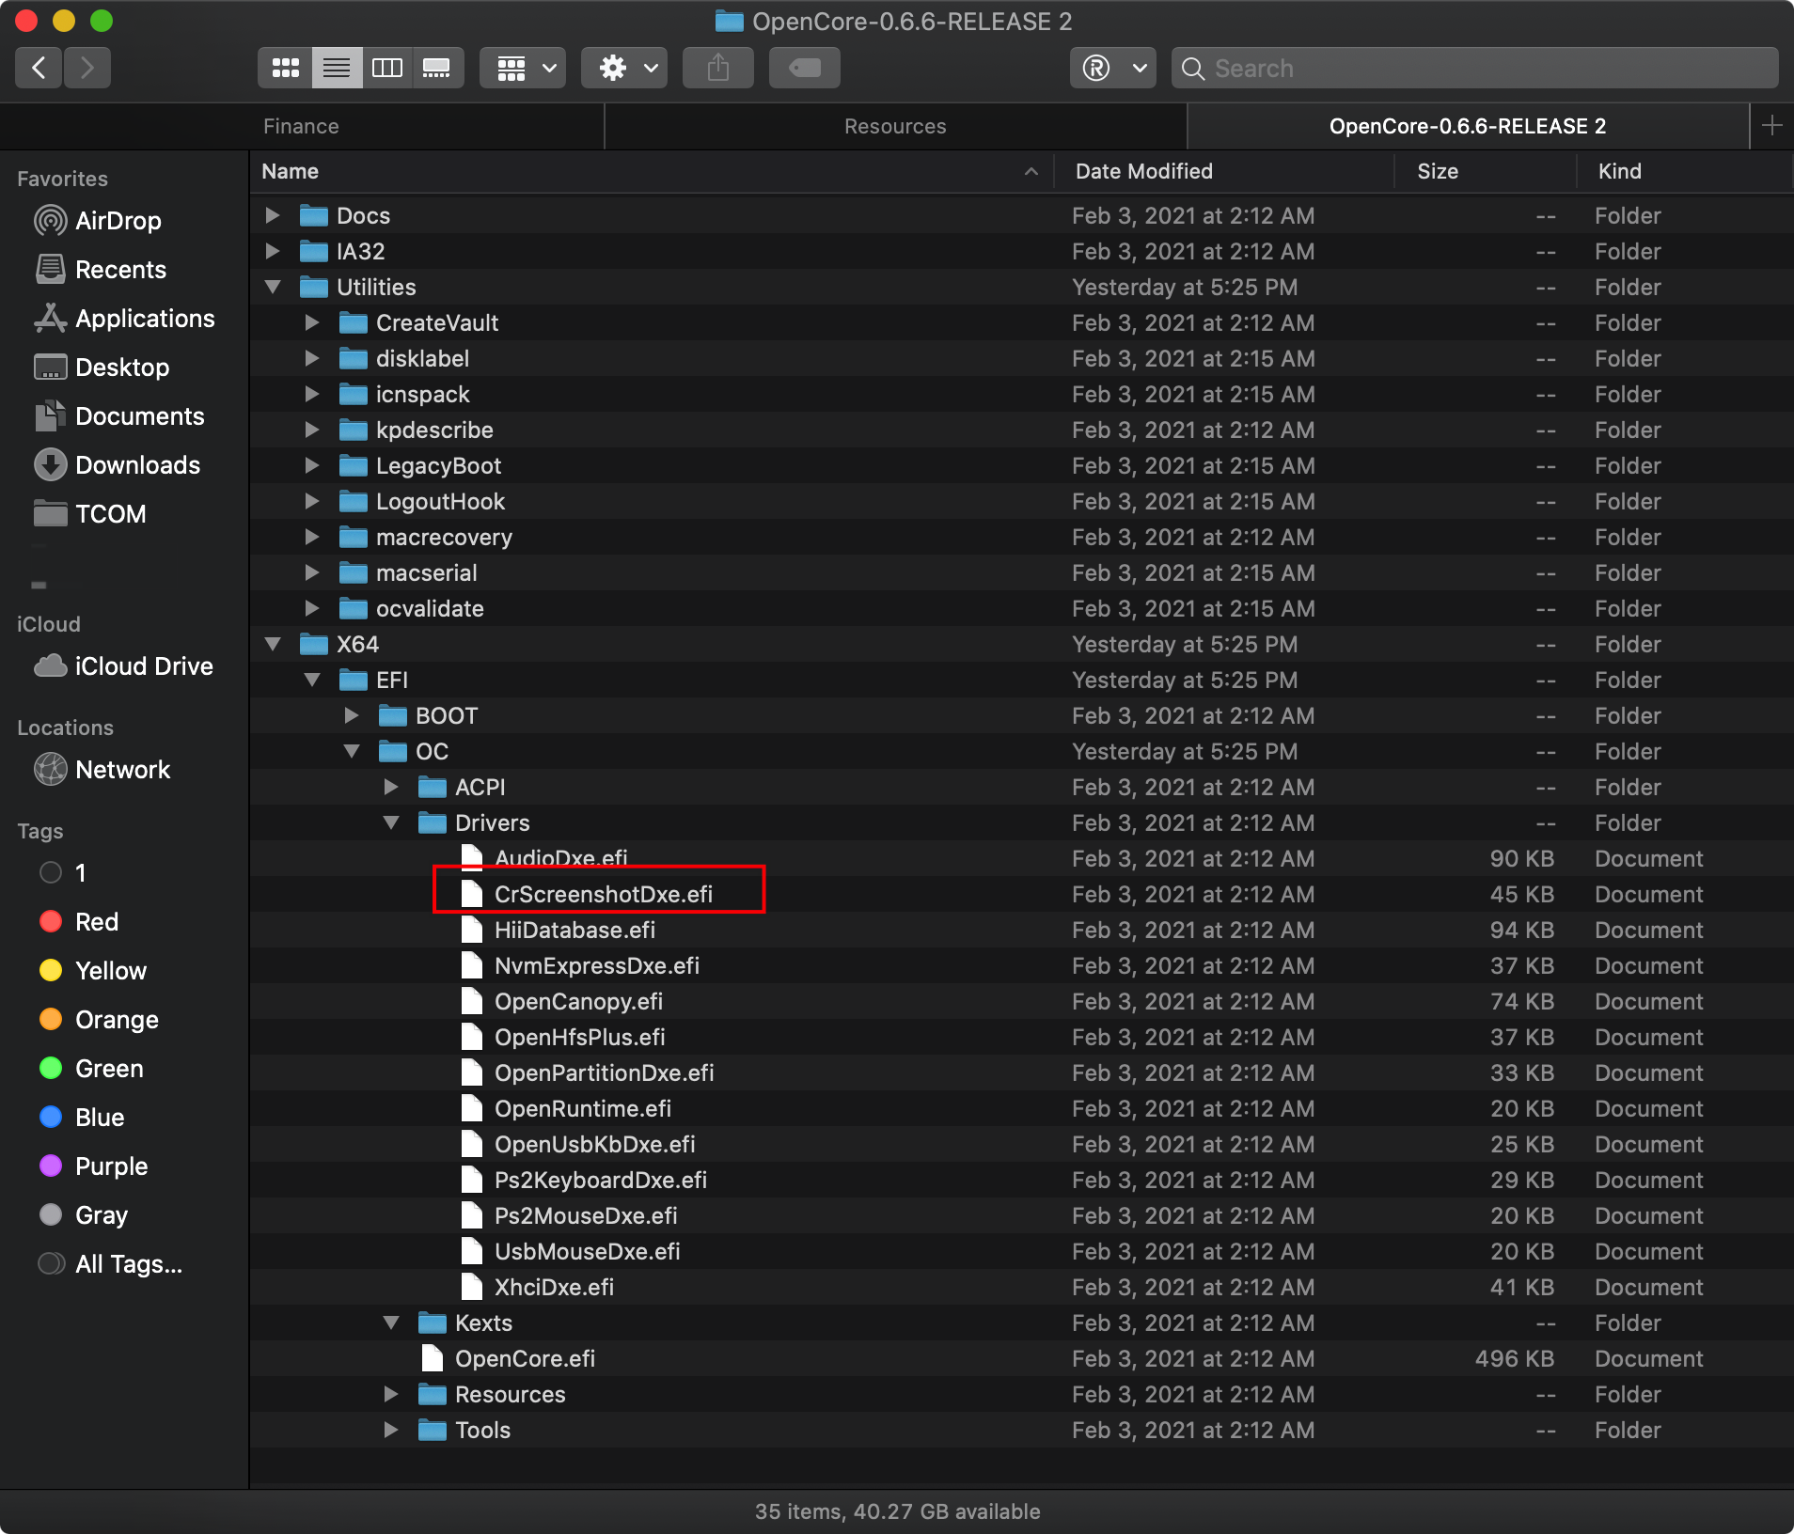Image resolution: width=1794 pixels, height=1534 pixels.
Task: Switch to gallery view in toolbar
Action: [x=437, y=68]
